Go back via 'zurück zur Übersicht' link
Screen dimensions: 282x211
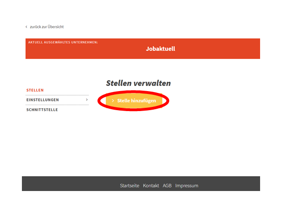[47, 26]
